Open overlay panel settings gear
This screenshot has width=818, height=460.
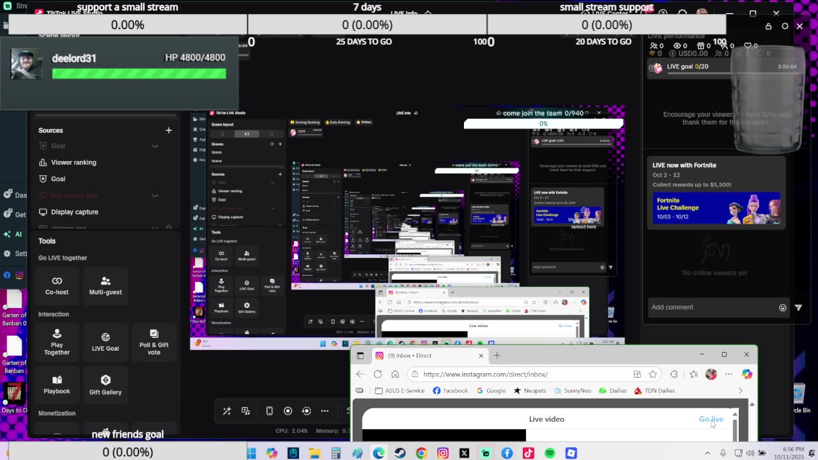point(784,26)
